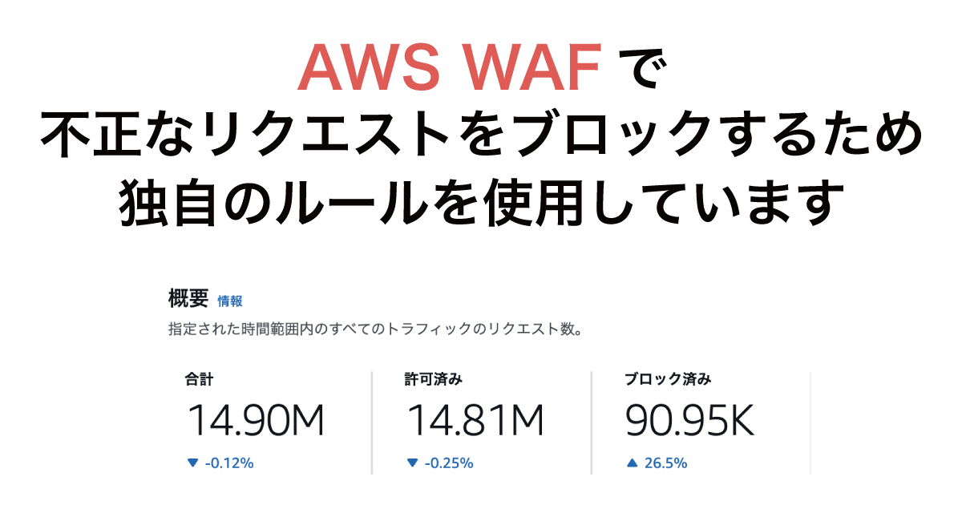Click the down triangle beside -0.25%
Viewport: 962px width, 505px height.
point(412,463)
